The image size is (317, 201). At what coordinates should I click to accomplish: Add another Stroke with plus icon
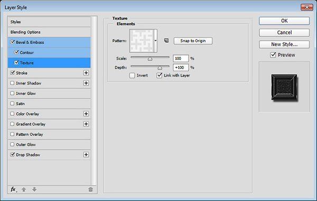(x=86, y=73)
